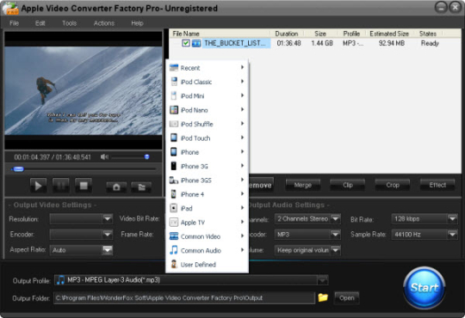Viewport: 465px width, 318px height.
Task: Click the Merge button
Action: tap(302, 185)
